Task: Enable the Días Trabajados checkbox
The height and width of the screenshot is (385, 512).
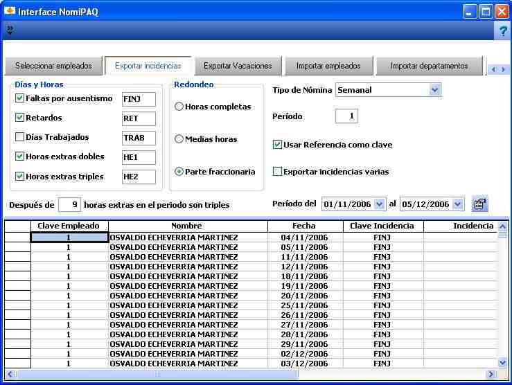Action: (x=19, y=136)
